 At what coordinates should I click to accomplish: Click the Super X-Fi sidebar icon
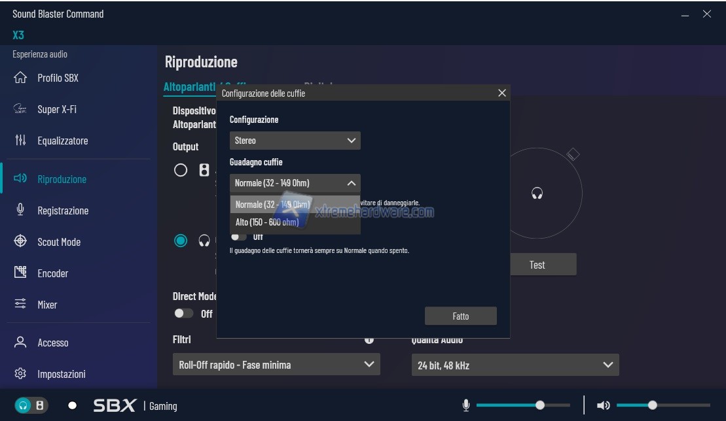click(20, 109)
